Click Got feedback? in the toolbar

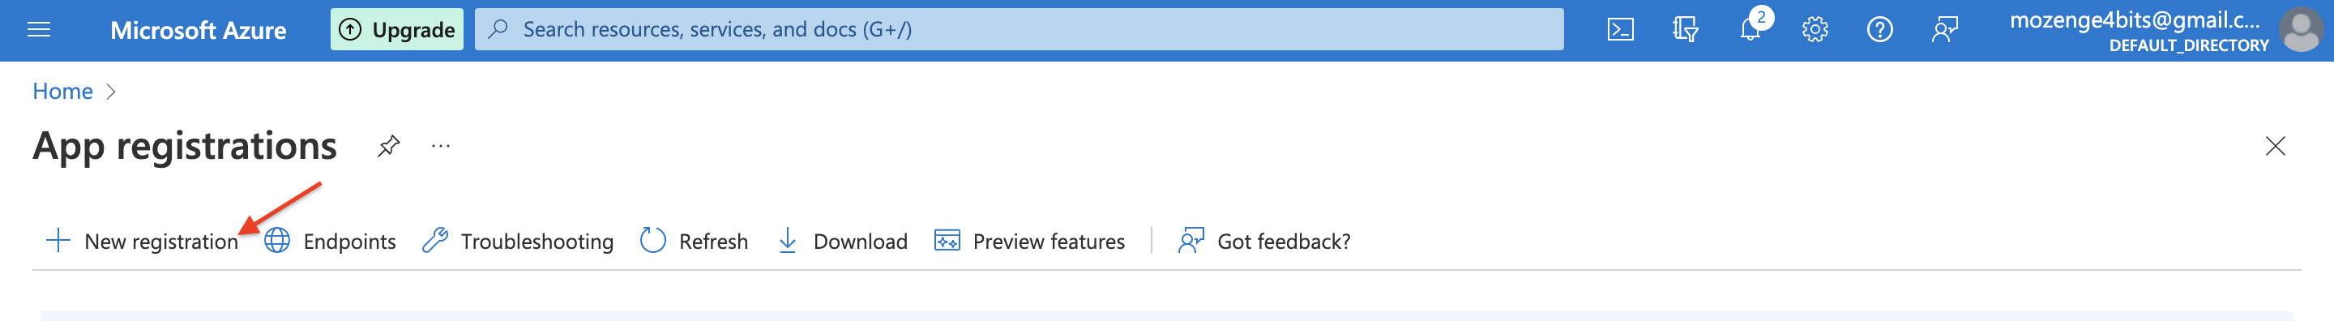pos(1264,242)
